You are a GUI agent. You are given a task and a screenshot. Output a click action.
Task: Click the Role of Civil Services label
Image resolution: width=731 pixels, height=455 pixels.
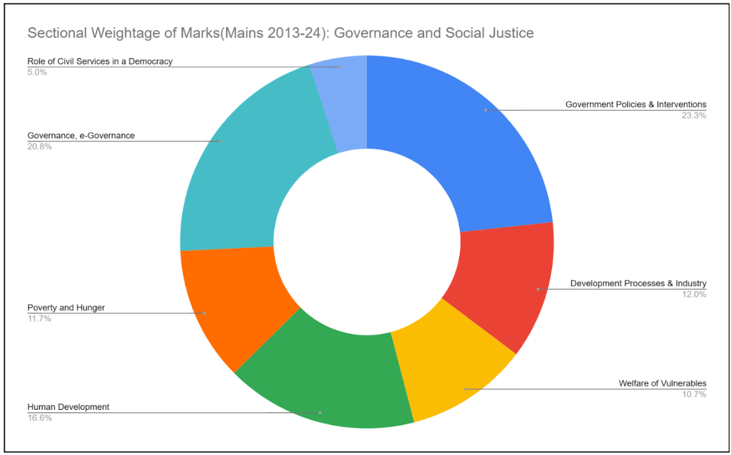tap(100, 61)
